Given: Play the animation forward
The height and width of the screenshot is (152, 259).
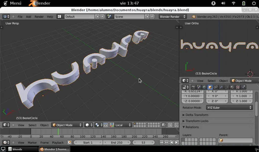Looking at the screenshot, I should tap(176, 142).
